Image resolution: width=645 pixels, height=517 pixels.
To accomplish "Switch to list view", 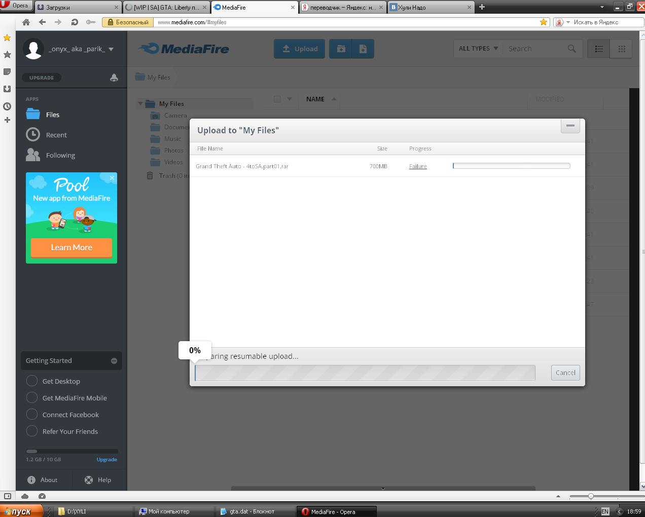I will point(599,49).
